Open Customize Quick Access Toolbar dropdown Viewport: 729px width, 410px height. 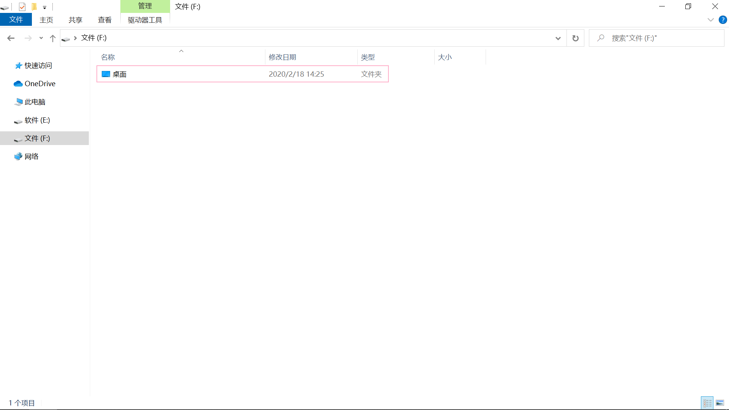click(44, 7)
